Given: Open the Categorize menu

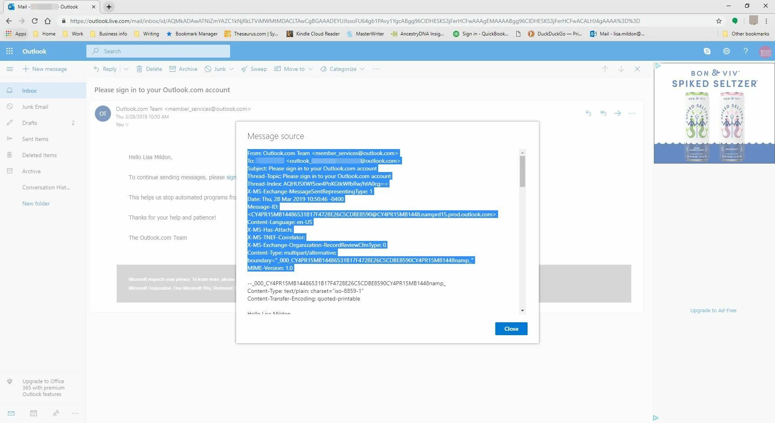Looking at the screenshot, I should 342,69.
